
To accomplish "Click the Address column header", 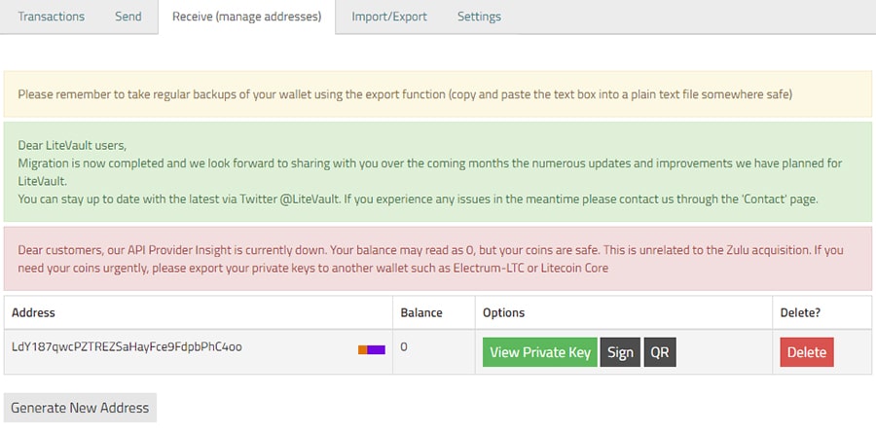I will (x=34, y=312).
